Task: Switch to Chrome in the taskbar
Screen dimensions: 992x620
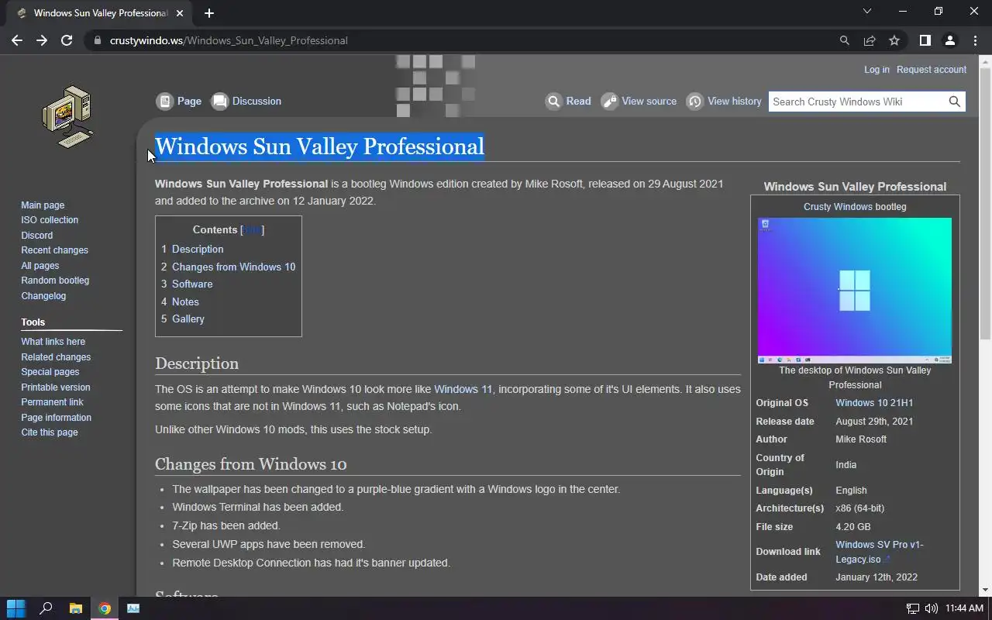Action: click(x=105, y=608)
